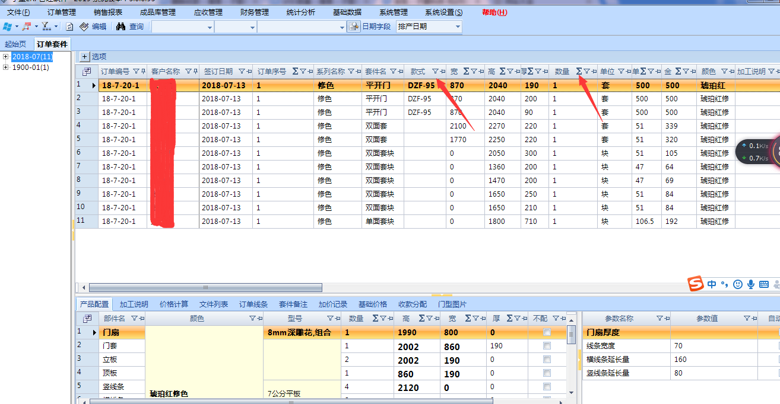
Task: Open the 排产日期 date field dropdown
Action: [457, 27]
